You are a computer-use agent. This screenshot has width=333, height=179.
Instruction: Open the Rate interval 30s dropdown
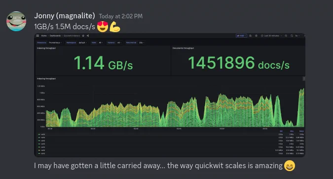[142, 43]
